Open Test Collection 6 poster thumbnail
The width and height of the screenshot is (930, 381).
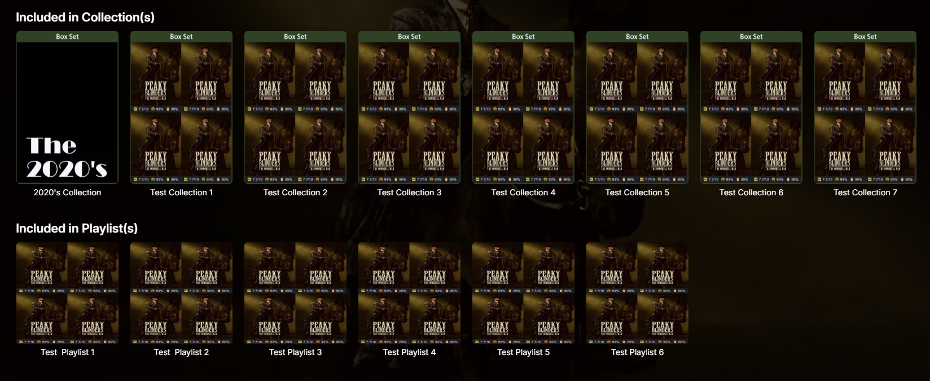pyautogui.click(x=751, y=107)
